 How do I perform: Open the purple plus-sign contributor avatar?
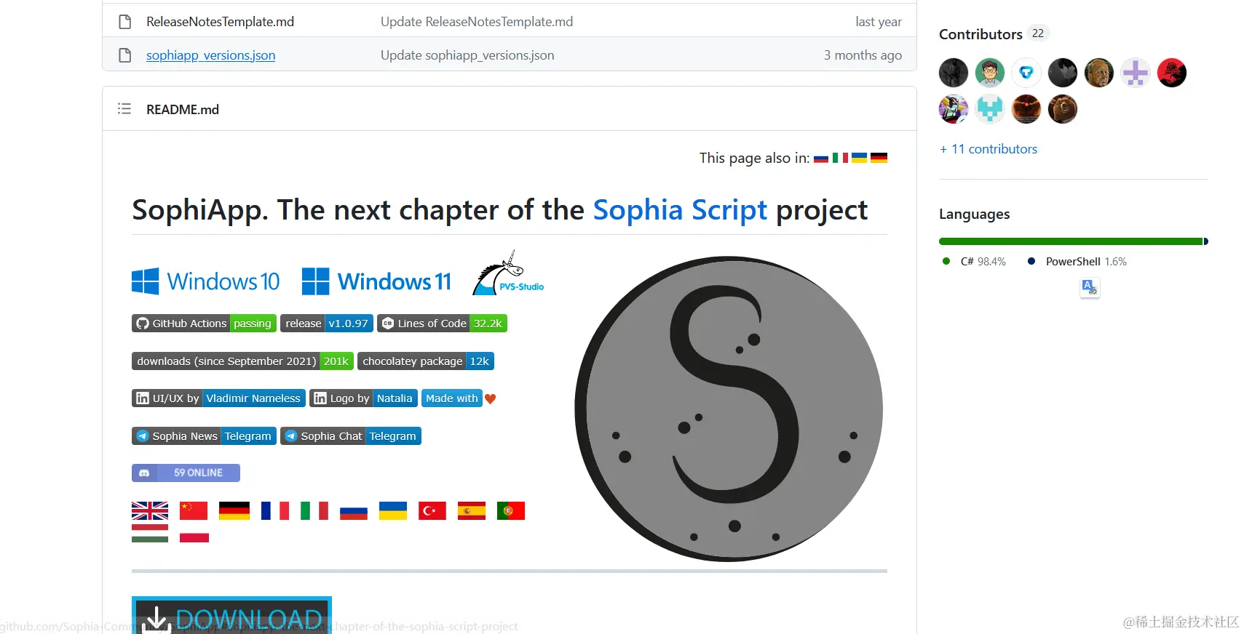pos(1136,73)
